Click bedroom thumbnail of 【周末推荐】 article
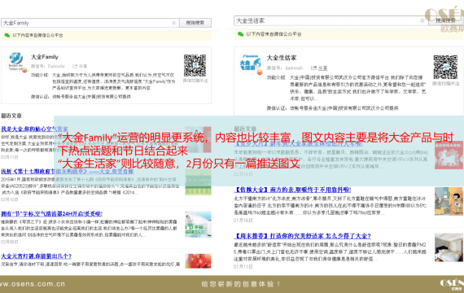The width and height of the screenshot is (464, 293). pos(449,247)
